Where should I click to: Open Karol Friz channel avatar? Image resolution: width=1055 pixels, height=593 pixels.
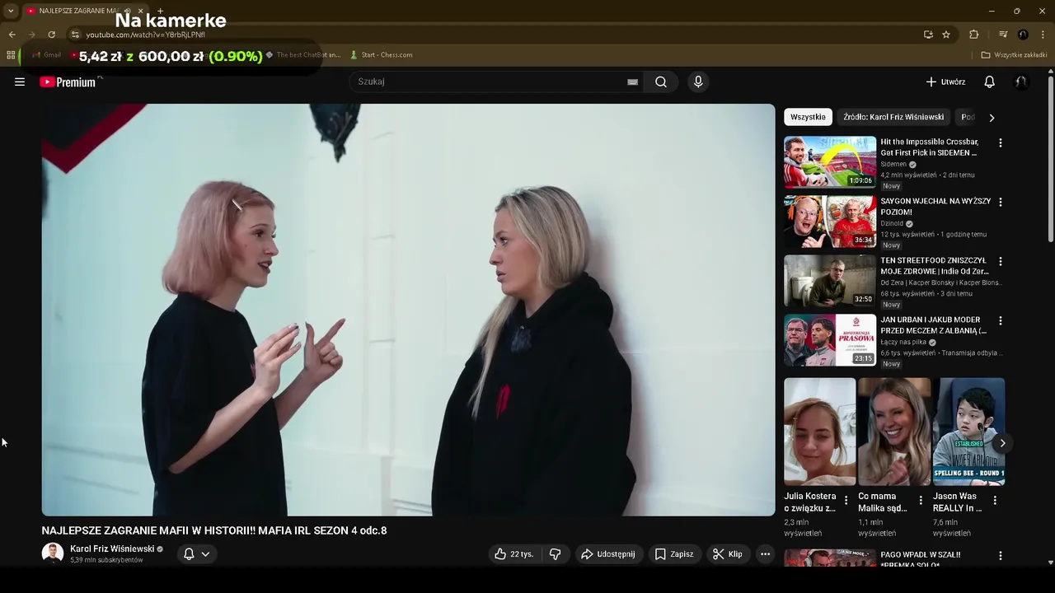[x=53, y=553]
